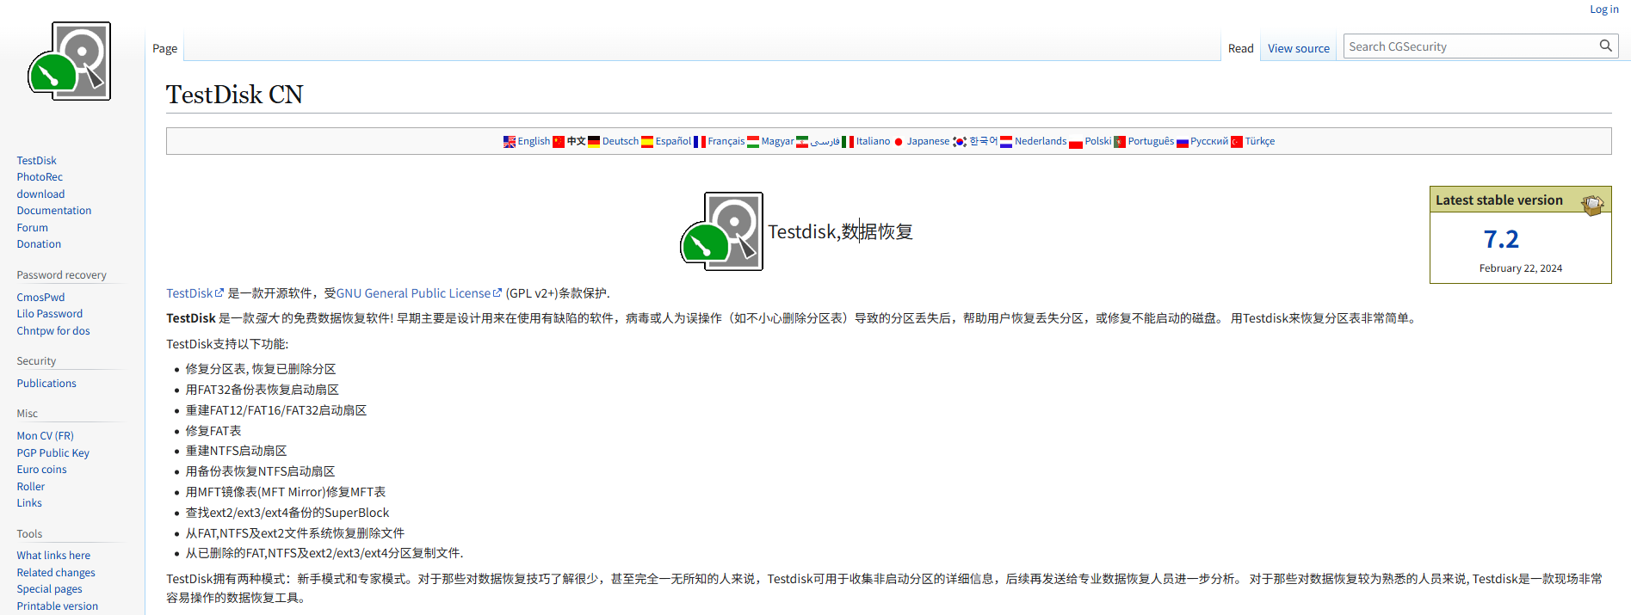The width and height of the screenshot is (1631, 615).
Task: Click the German flag icon
Action: tap(594, 142)
